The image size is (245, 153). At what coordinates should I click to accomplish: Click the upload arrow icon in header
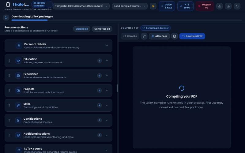220,6
